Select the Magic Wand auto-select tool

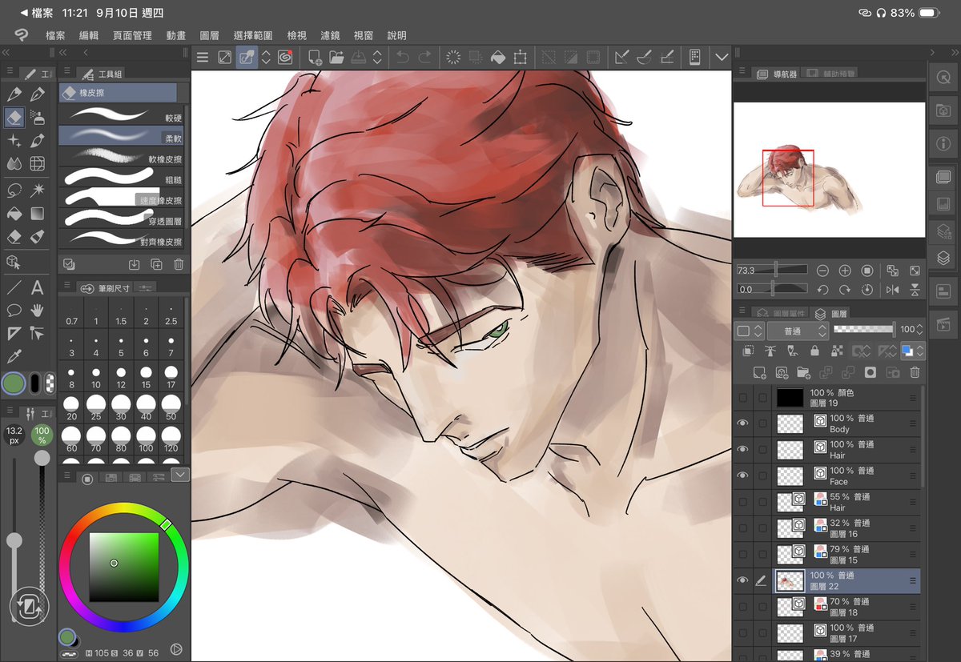[37, 191]
